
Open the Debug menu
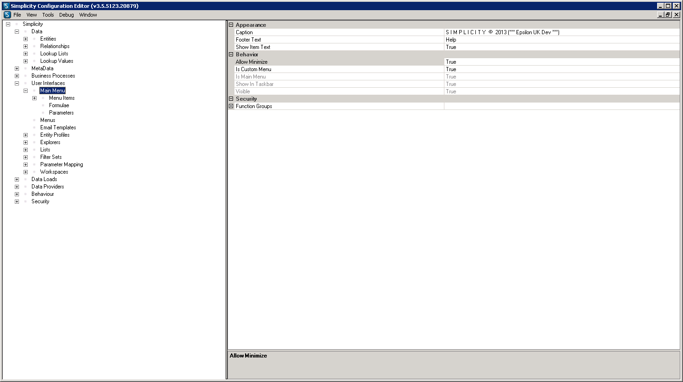coord(67,15)
